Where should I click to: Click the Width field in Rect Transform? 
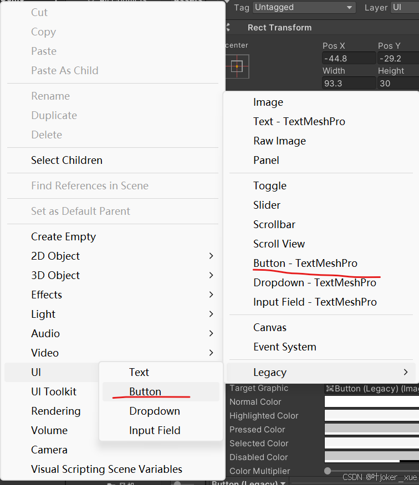[349, 83]
